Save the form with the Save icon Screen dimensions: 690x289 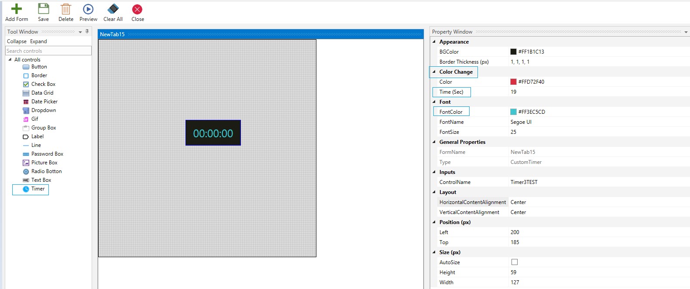pyautogui.click(x=44, y=9)
